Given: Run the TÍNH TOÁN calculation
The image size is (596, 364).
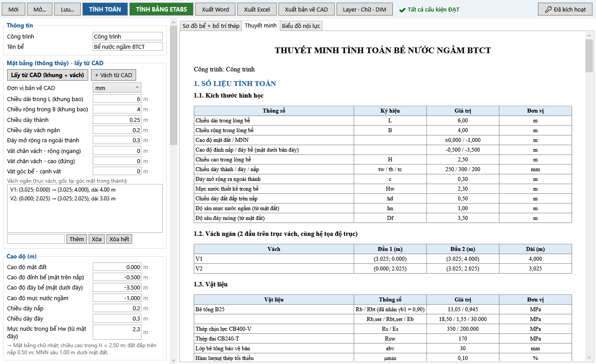Looking at the screenshot, I should (x=105, y=9).
